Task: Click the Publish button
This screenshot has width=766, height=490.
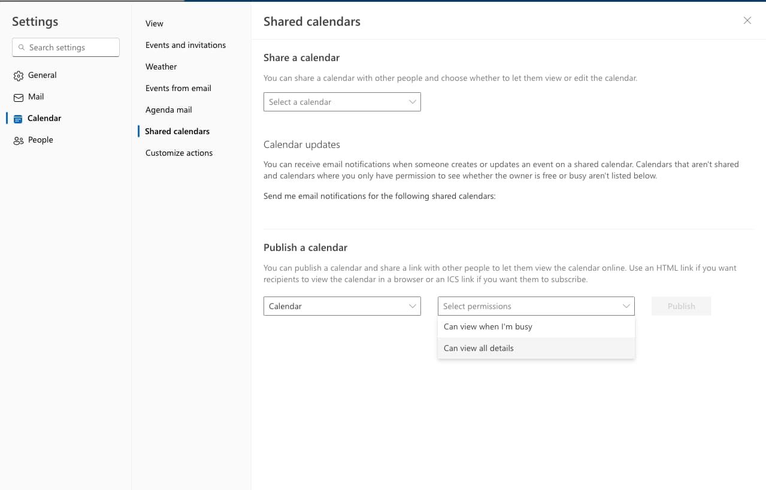Action: click(681, 306)
